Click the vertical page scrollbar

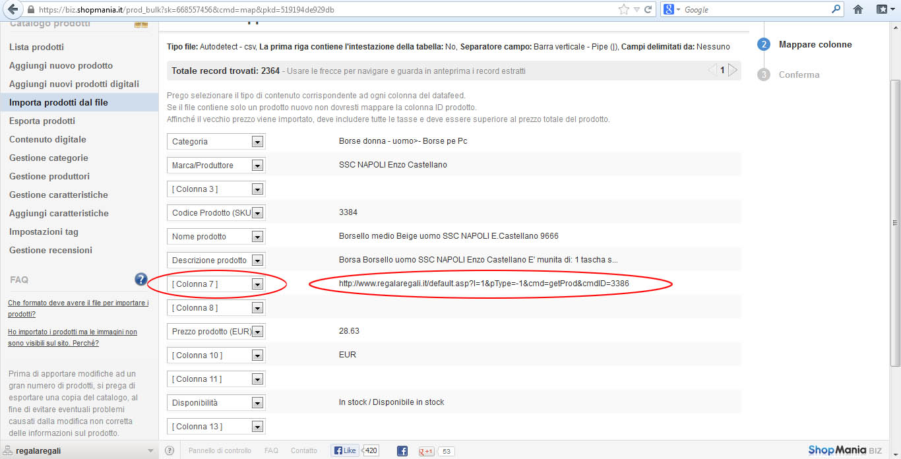[895, 224]
